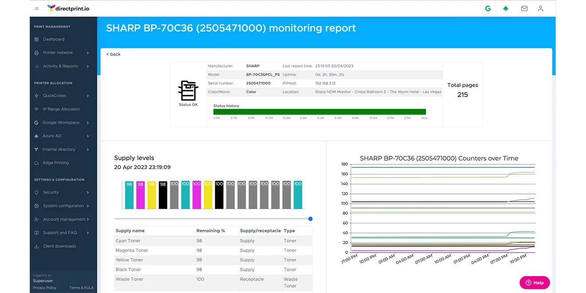Click the 'Receptacle' cell
This screenshot has width=586, height=293.
[252, 279]
